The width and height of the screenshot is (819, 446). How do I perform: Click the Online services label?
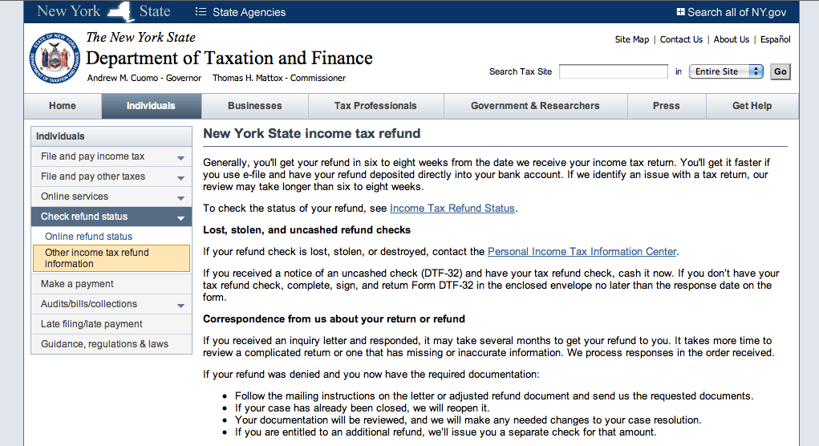point(75,197)
